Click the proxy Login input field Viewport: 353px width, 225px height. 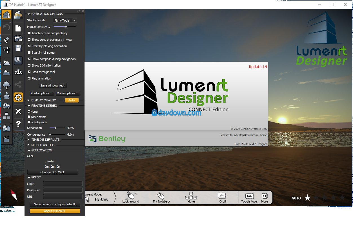(63, 184)
